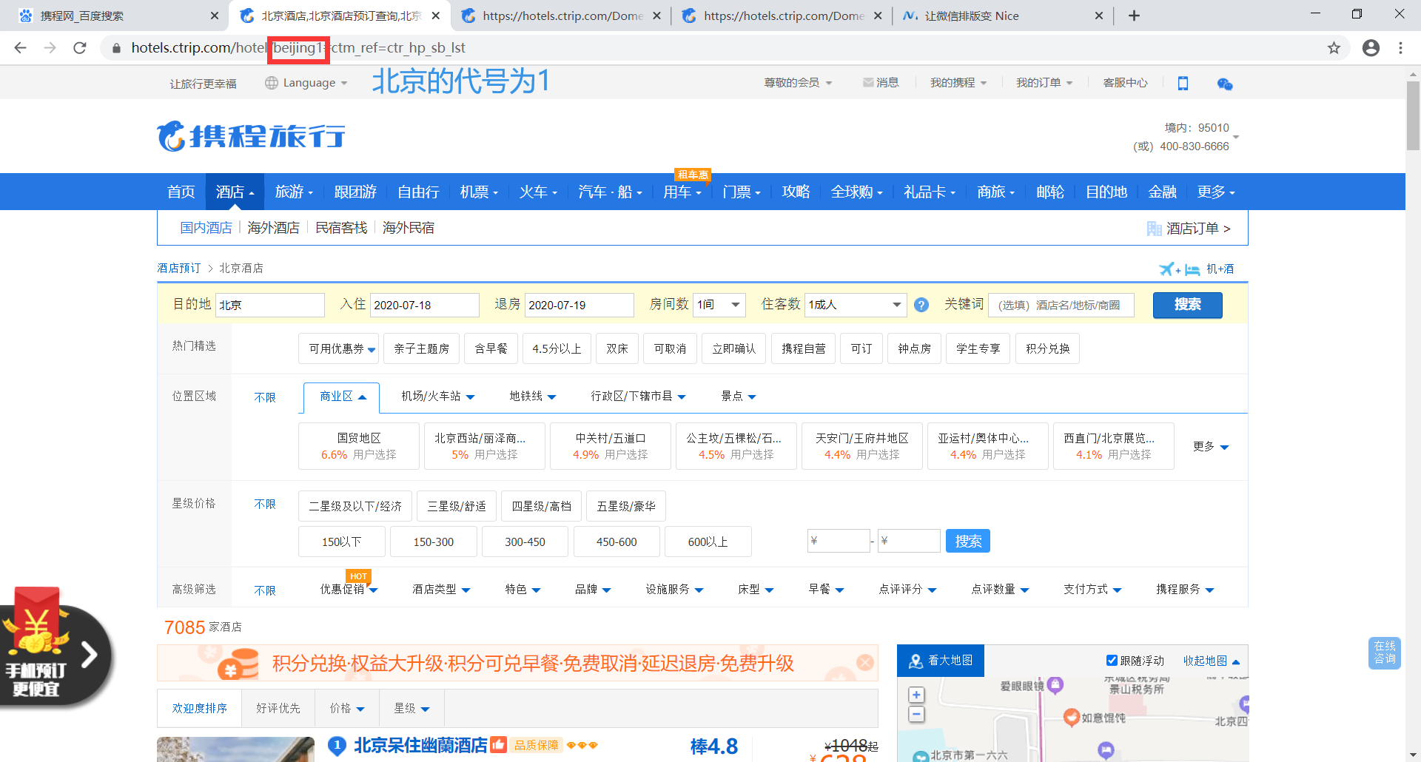Click the blue 搜索 search button
The width and height of the screenshot is (1421, 762).
tap(1188, 305)
